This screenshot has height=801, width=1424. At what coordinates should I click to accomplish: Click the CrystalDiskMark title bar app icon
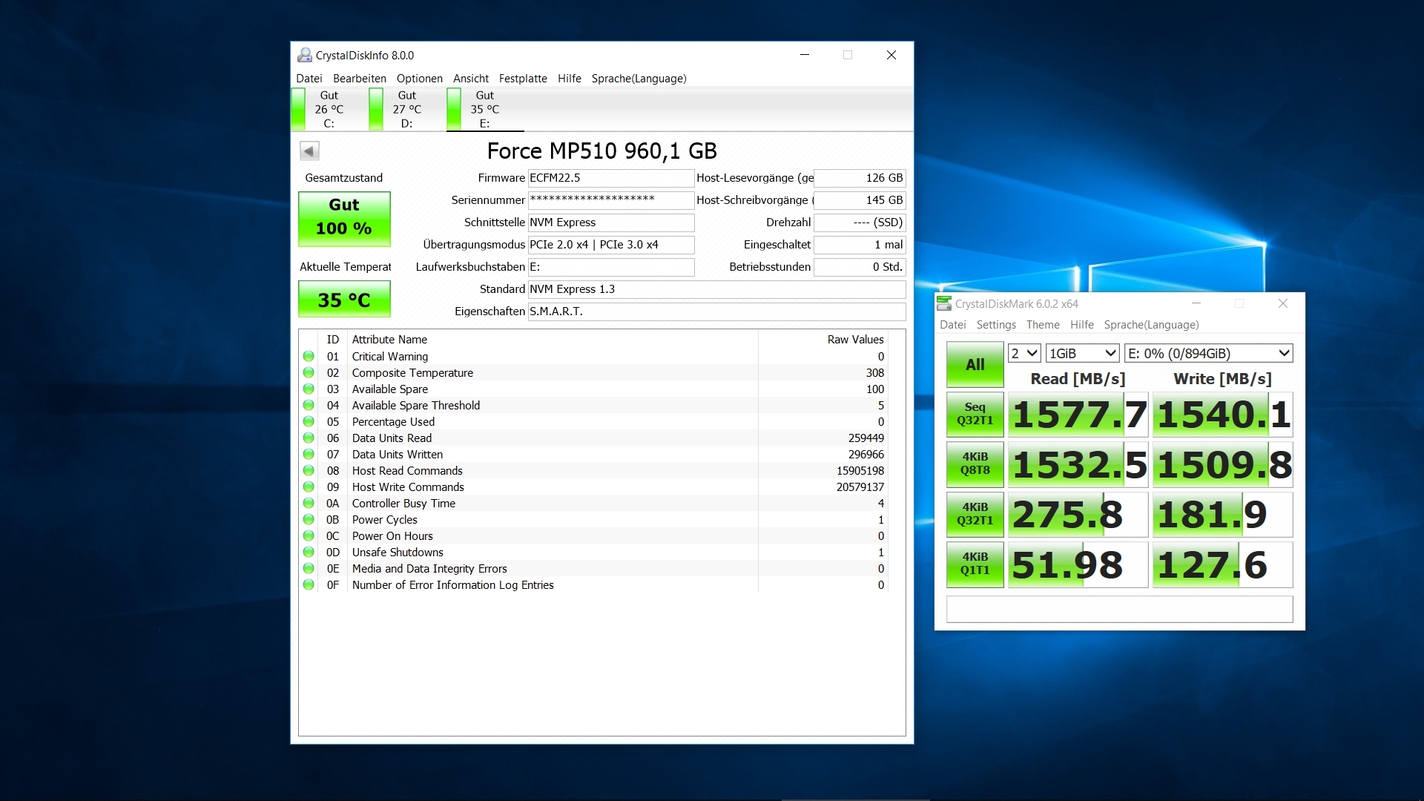tap(944, 304)
